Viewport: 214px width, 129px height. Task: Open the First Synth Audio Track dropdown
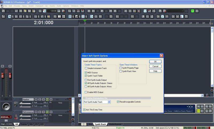click(109, 102)
